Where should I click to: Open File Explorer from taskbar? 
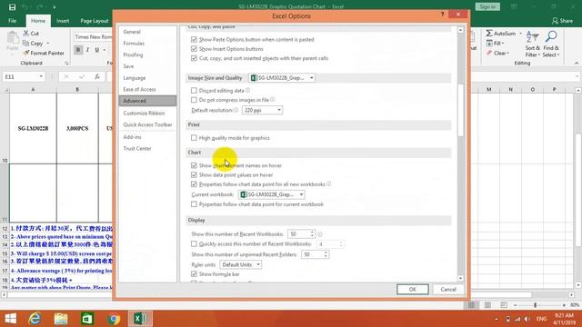point(61,319)
